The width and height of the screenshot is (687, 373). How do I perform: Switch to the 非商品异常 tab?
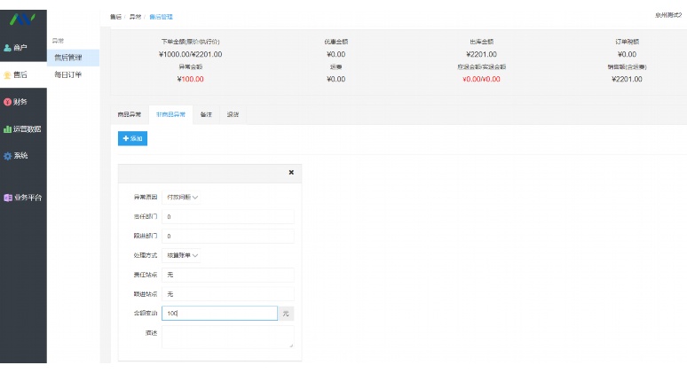click(x=171, y=114)
